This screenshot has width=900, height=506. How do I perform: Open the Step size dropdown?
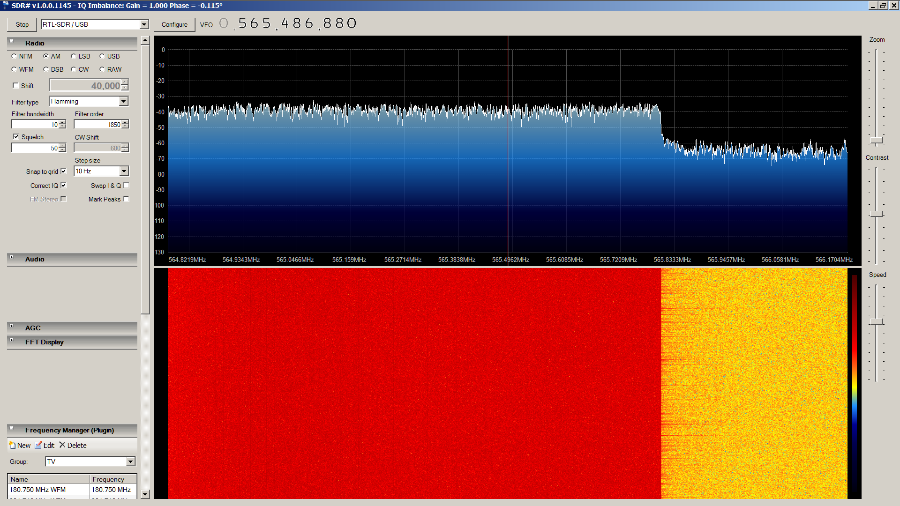(x=124, y=171)
